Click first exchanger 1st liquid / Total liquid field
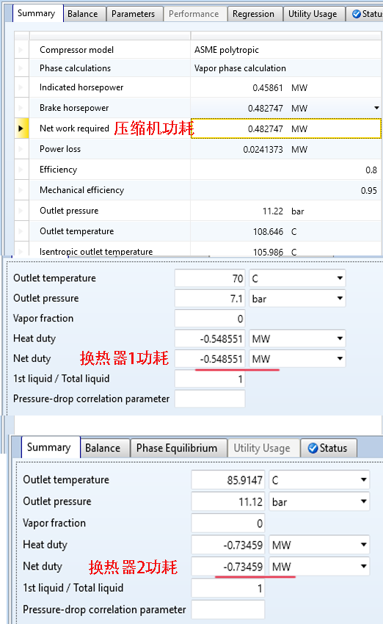383x624 pixels. pyautogui.click(x=210, y=379)
